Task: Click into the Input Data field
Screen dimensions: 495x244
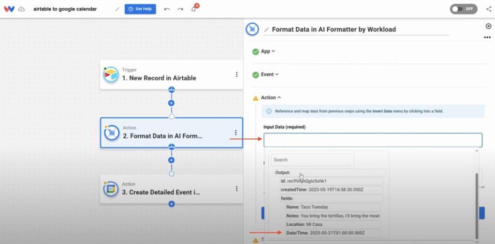Action: coord(373,140)
